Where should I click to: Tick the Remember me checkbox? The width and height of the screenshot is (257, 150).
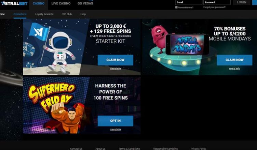[176, 7]
